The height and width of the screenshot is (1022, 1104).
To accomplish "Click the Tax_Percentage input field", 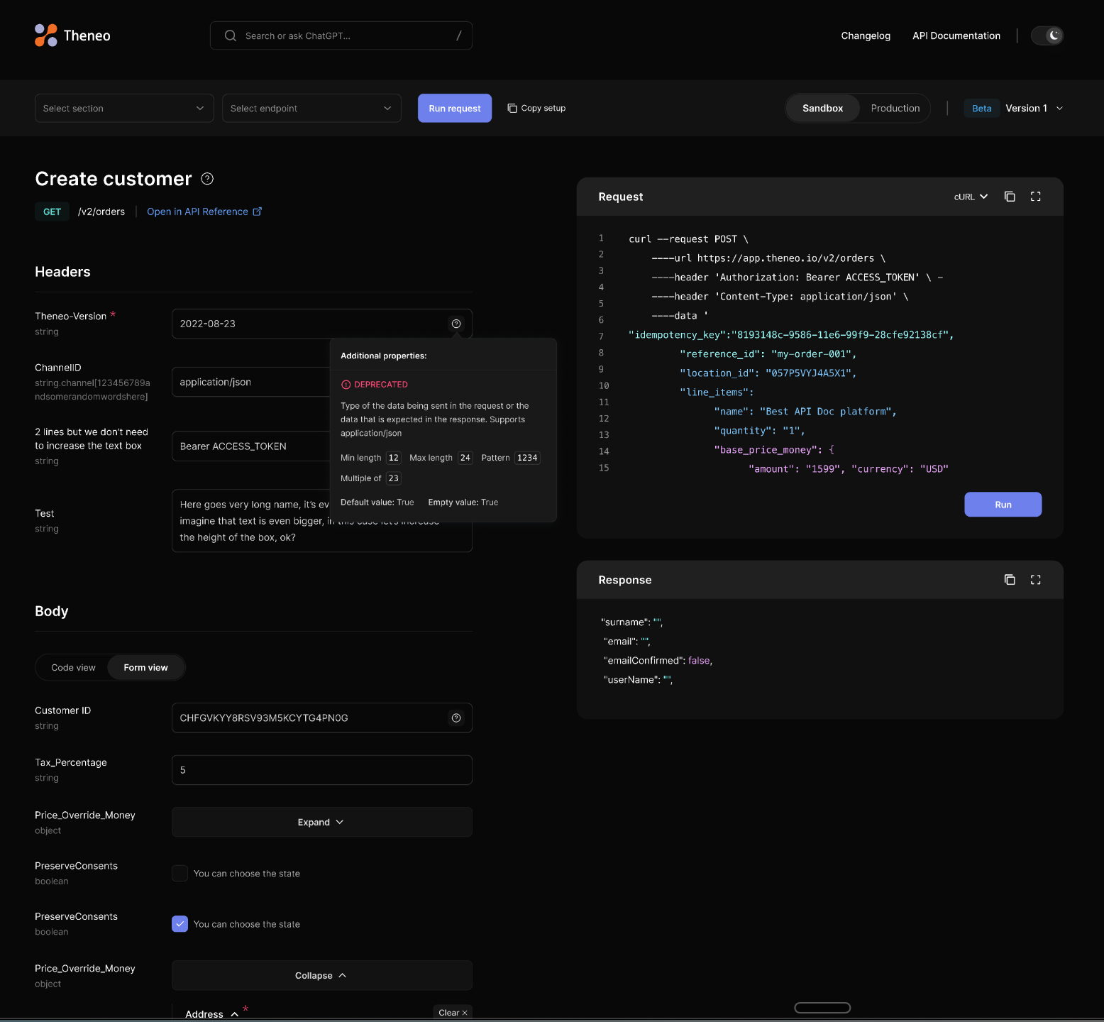I will click(x=321, y=770).
